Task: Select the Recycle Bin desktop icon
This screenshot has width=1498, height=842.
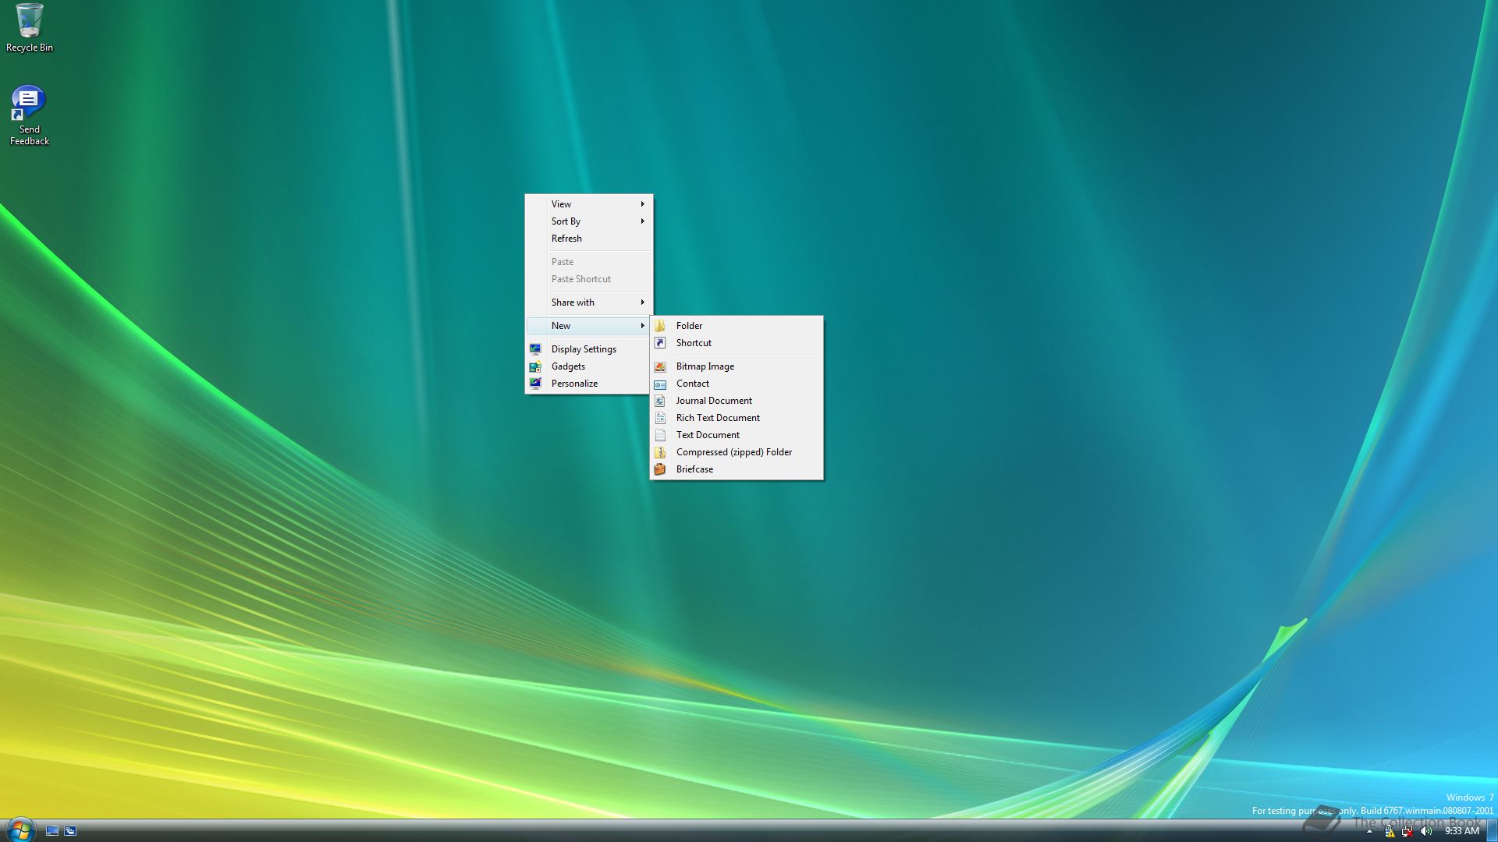Action: (x=29, y=29)
